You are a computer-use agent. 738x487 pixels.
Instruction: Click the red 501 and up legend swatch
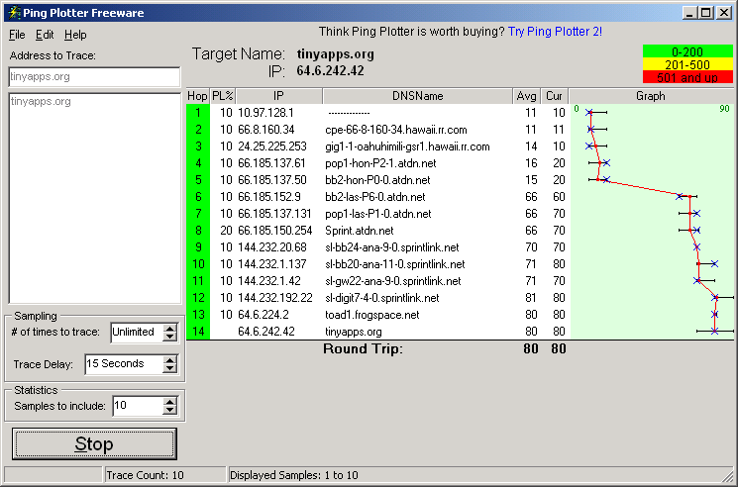tap(686, 77)
